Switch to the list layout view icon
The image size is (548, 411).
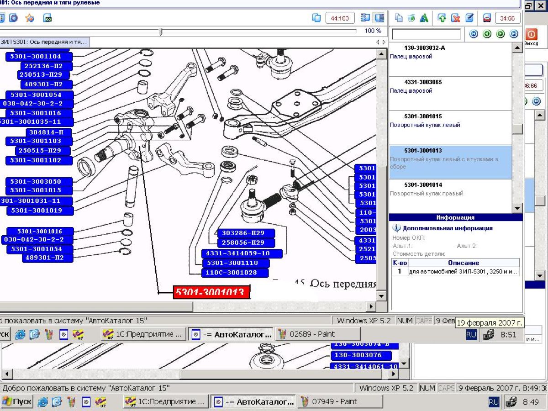tap(365, 18)
